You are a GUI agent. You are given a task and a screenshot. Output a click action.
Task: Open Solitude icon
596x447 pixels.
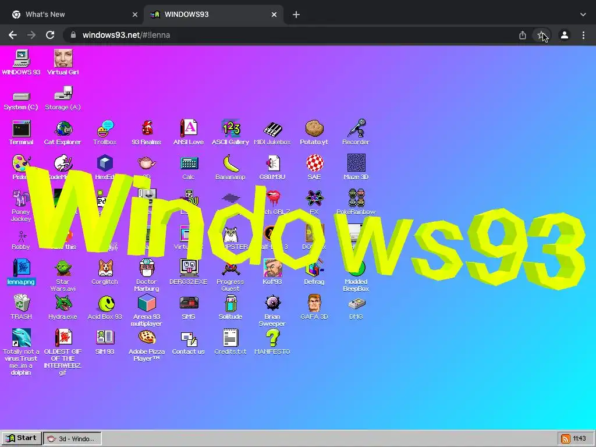tap(230, 307)
